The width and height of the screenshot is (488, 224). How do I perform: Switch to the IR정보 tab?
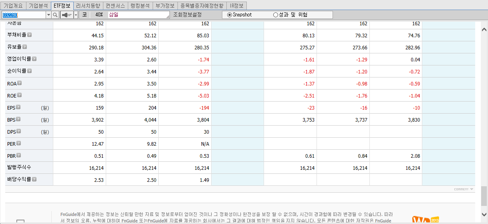pyautogui.click(x=236, y=6)
